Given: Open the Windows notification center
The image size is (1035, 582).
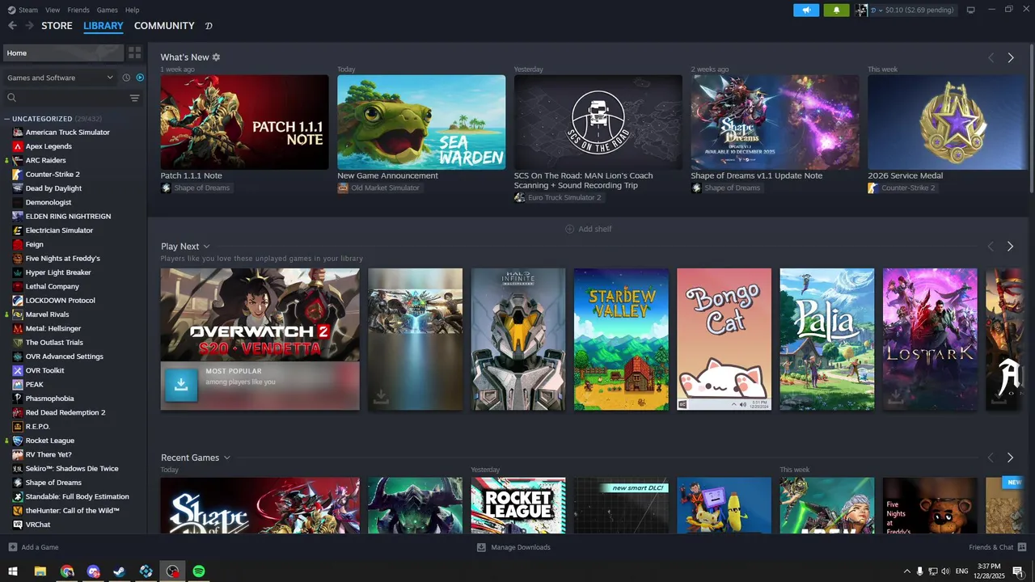Looking at the screenshot, I should [x=1017, y=571].
